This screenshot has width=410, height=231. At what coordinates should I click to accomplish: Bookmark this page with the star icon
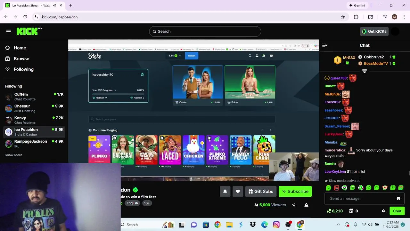point(343,17)
